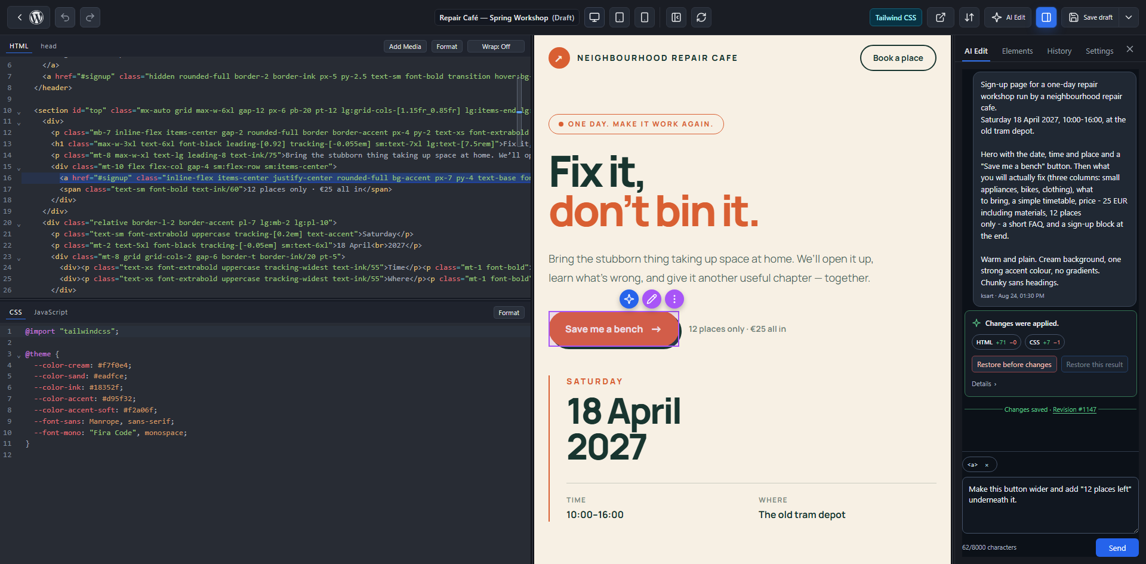Screen dimensions: 1146x564
Task: Toggle the right sidebar panel
Action: [1046, 17]
